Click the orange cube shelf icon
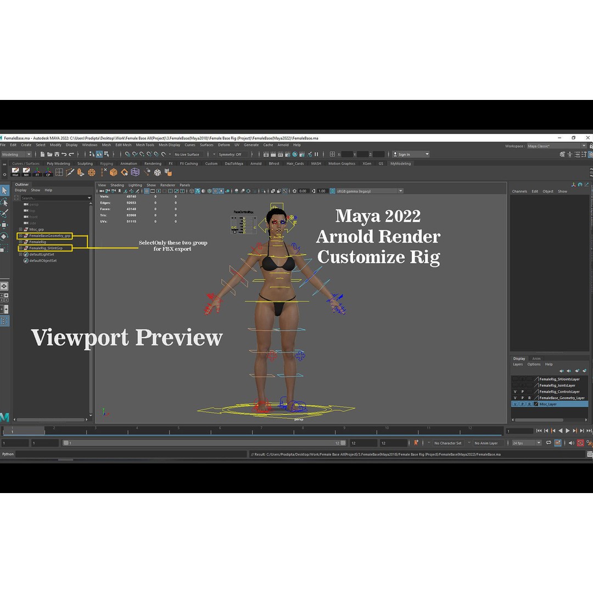The image size is (593, 593). point(113,172)
